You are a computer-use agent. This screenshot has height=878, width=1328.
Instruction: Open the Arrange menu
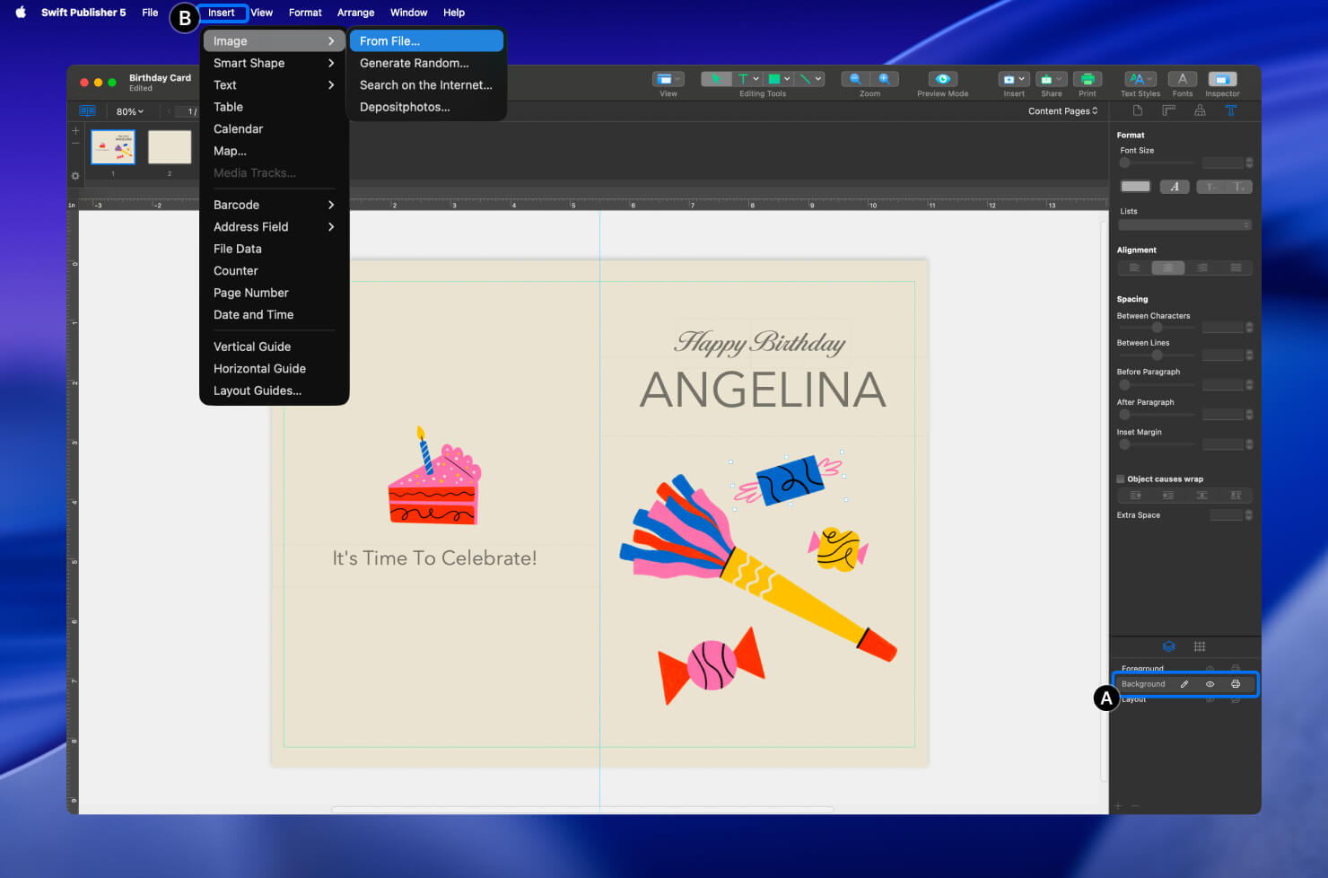click(355, 12)
